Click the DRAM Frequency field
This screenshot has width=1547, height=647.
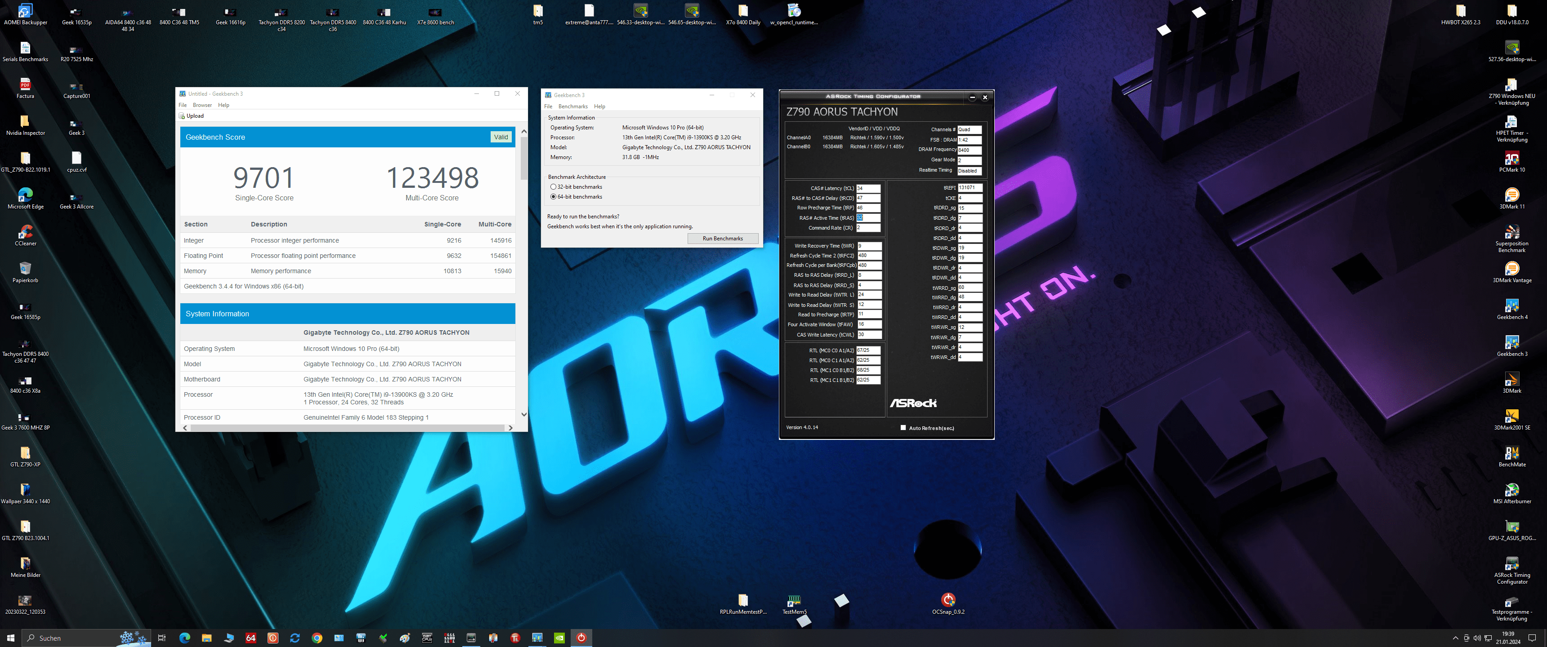click(x=969, y=150)
